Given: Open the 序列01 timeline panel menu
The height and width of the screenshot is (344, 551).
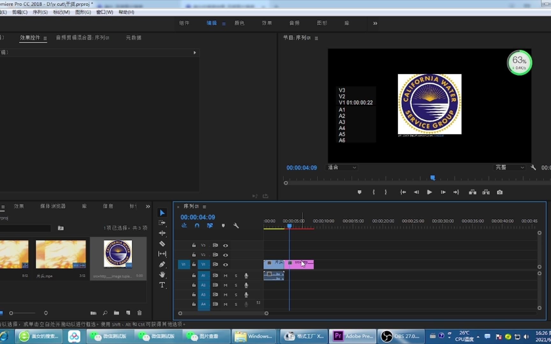Looking at the screenshot, I should click(204, 207).
